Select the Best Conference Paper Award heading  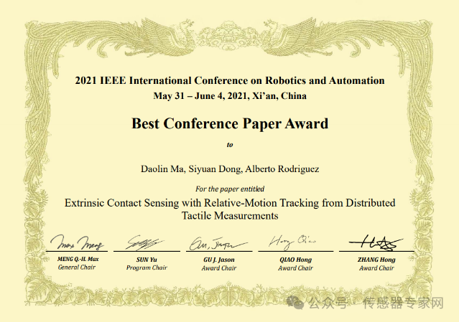coord(229,123)
